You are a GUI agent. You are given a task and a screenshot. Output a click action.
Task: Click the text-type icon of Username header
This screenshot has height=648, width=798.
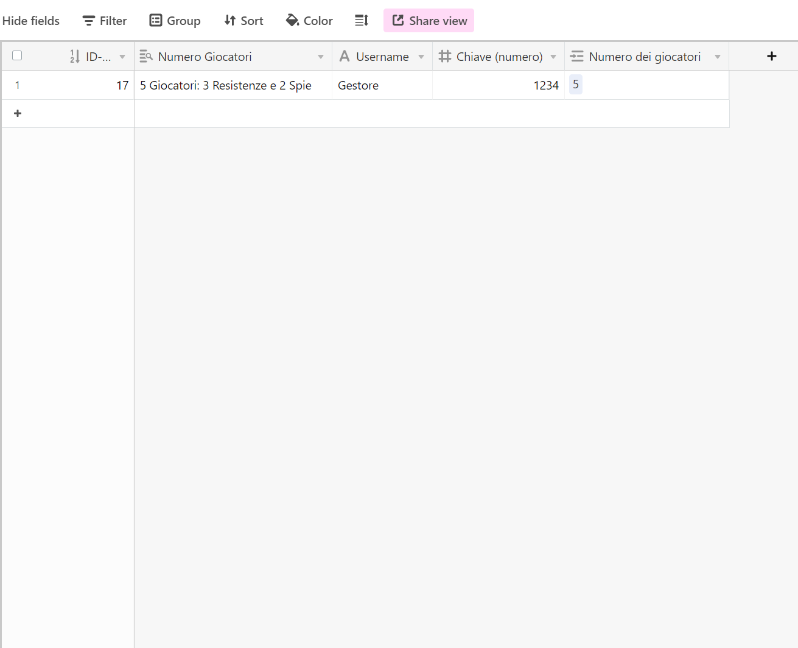[x=345, y=57]
